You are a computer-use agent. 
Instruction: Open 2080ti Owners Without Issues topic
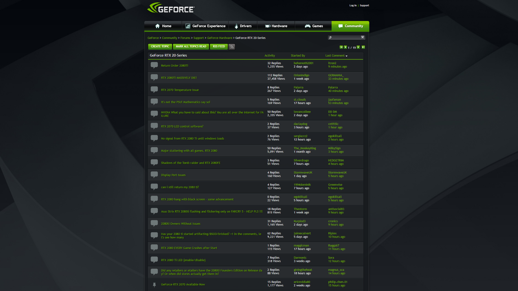[180, 224]
